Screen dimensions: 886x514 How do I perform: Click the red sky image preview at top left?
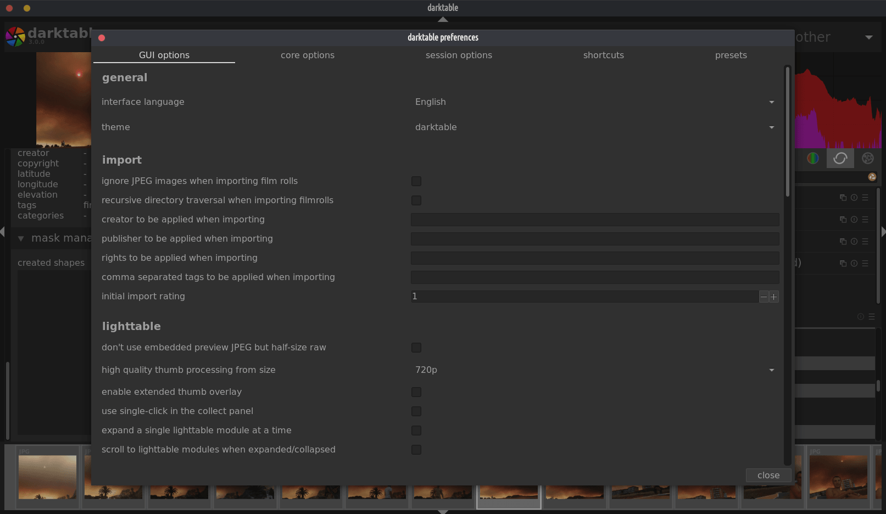(x=64, y=100)
